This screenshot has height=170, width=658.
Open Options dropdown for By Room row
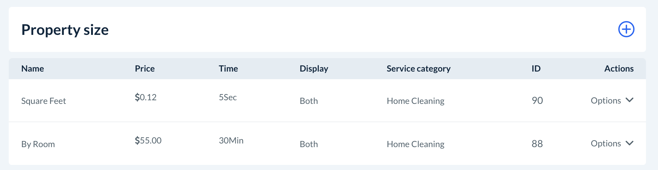[606, 143]
